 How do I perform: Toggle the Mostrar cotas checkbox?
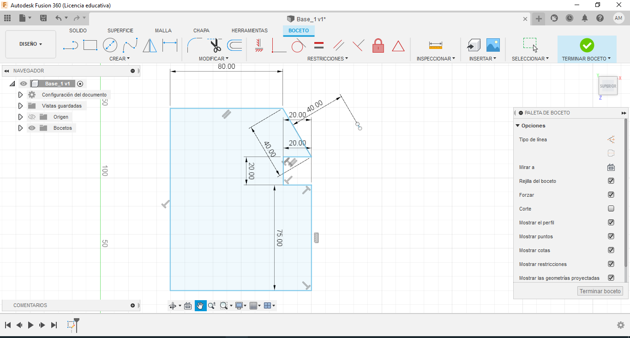[x=611, y=250]
